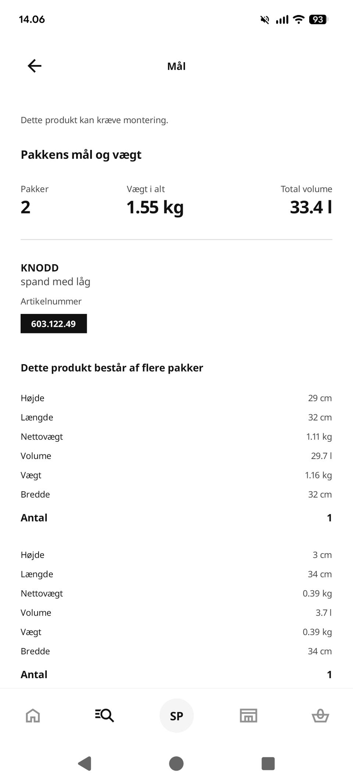The width and height of the screenshot is (353, 784).
Task: Tap the Wi-Fi status icon
Action: click(x=299, y=19)
